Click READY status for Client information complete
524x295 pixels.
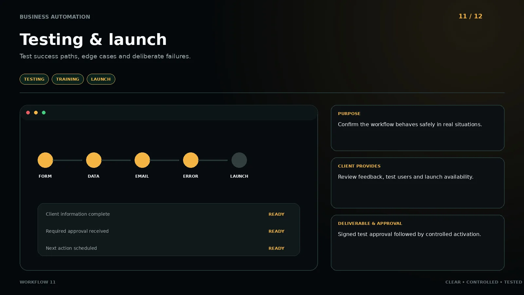[x=276, y=214]
